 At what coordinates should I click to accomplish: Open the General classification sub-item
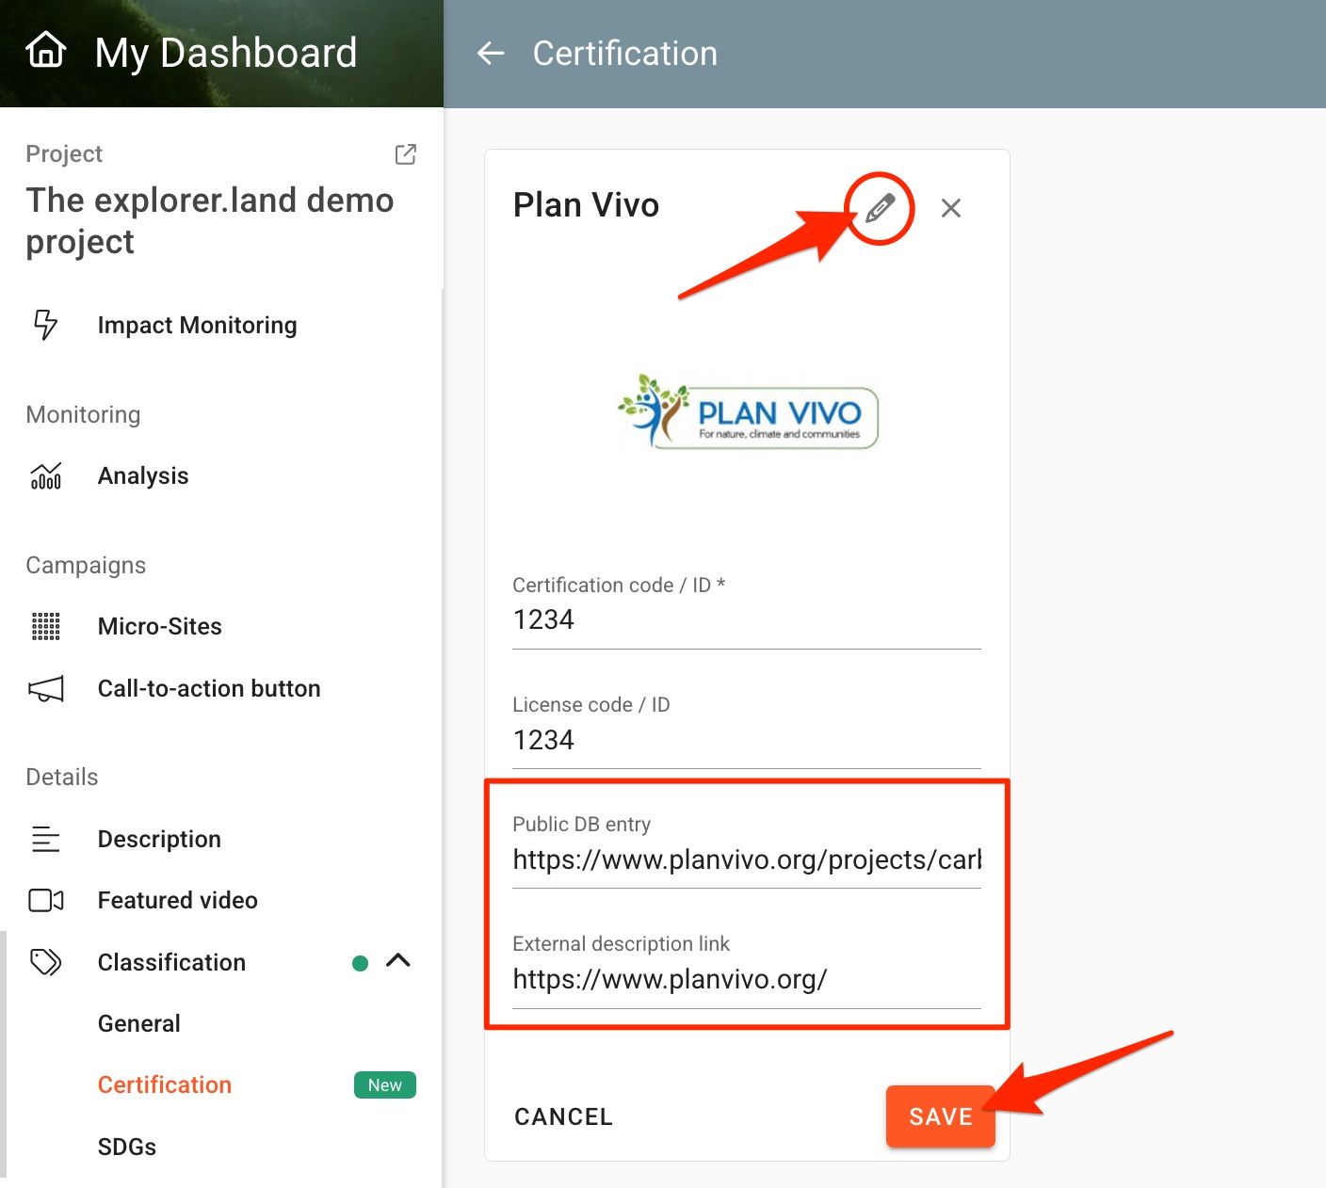point(139,1023)
